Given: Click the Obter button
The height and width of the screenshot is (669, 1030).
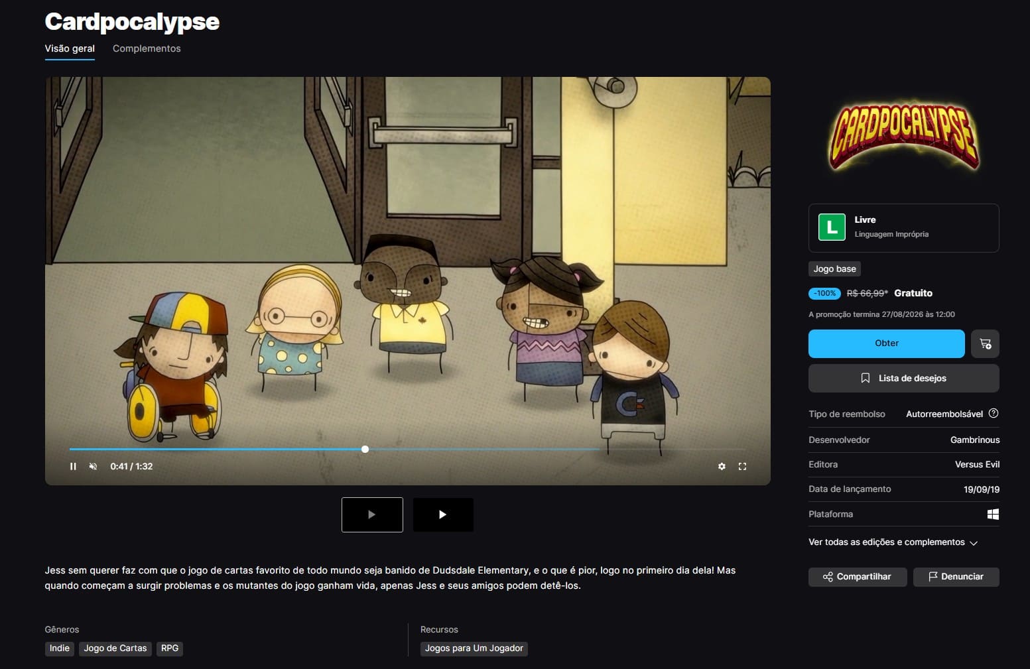Looking at the screenshot, I should [x=886, y=343].
